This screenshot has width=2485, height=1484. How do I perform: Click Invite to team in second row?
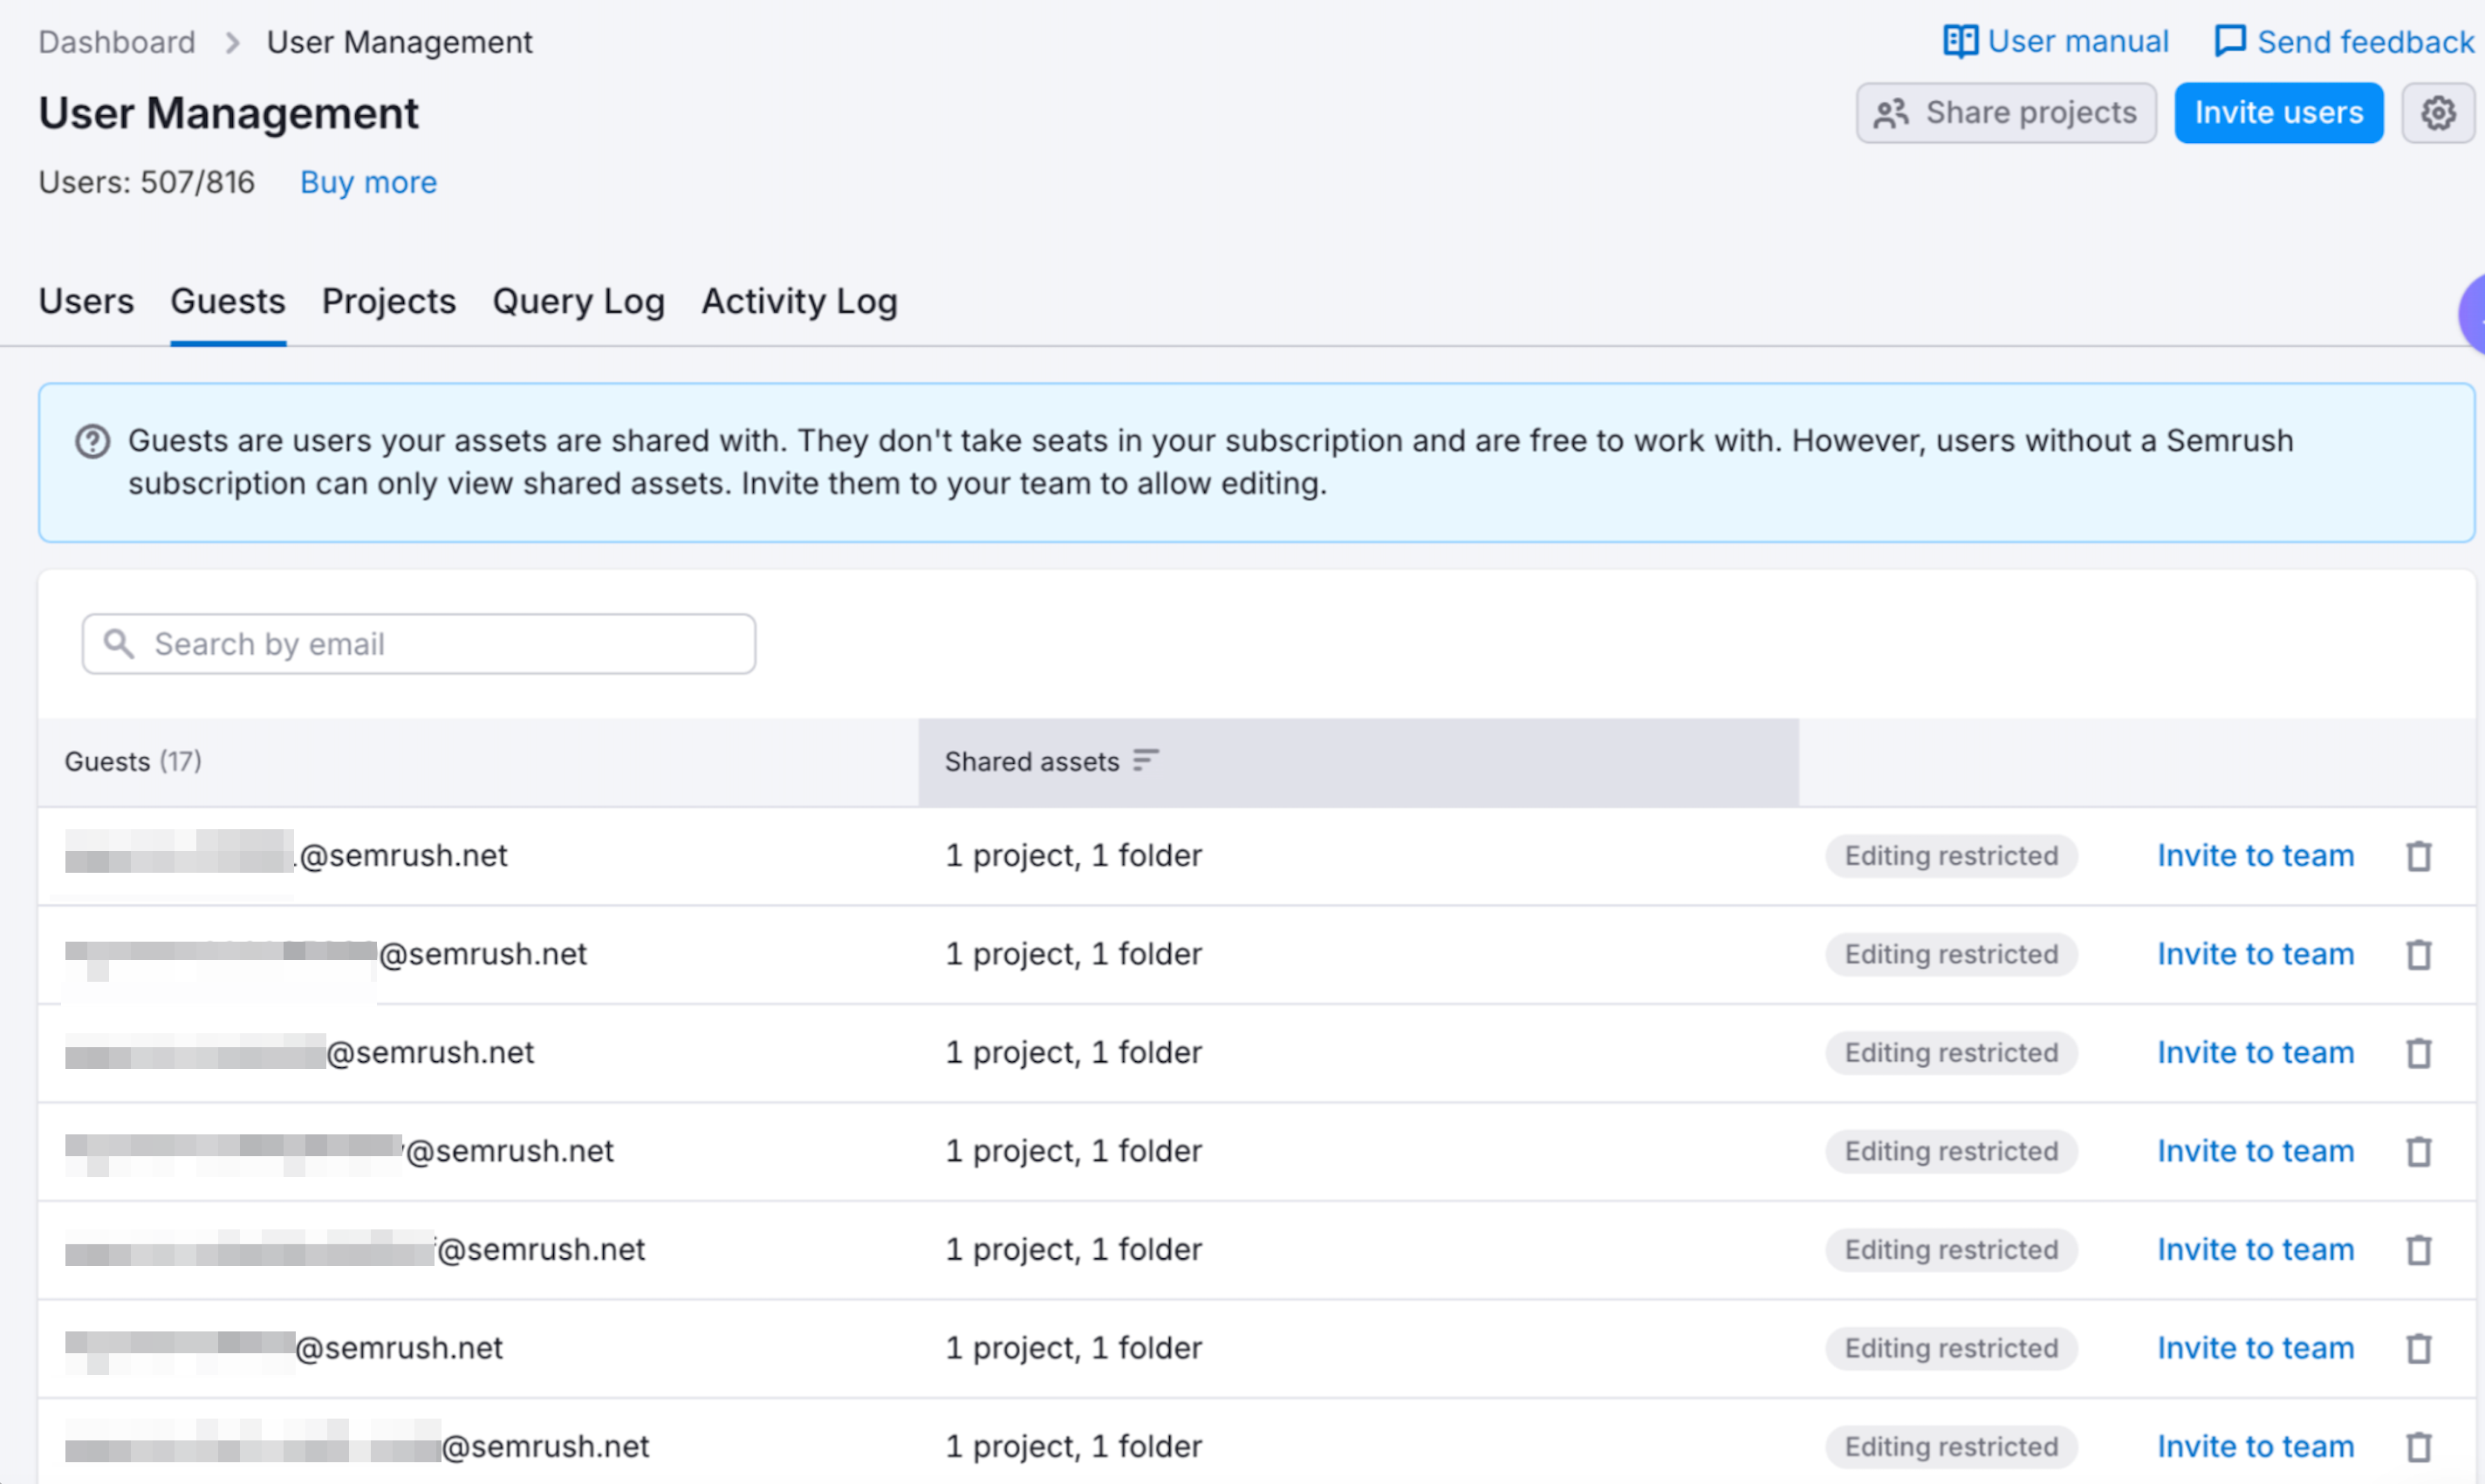point(2255,954)
